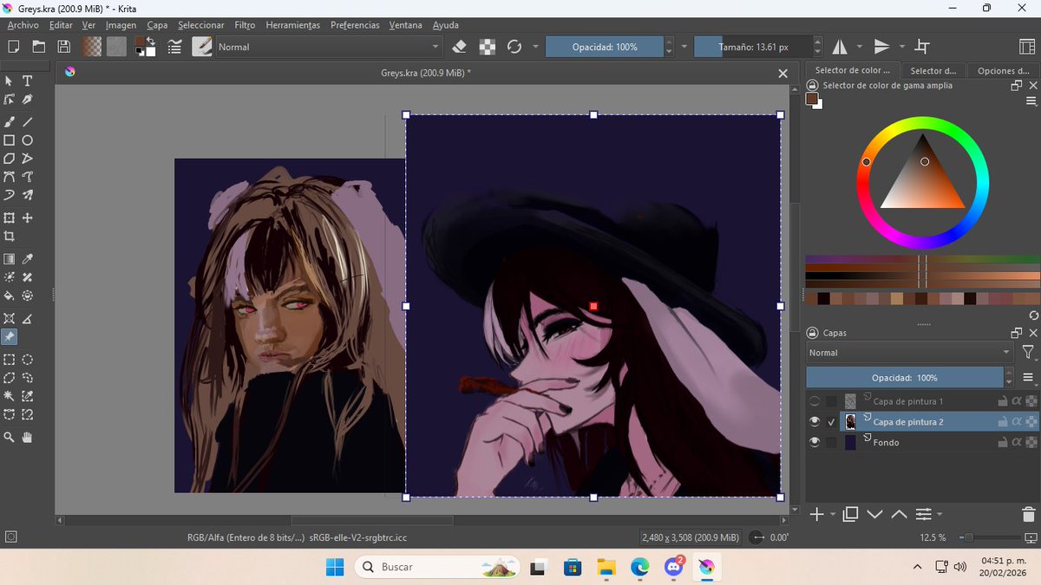Close the Greys.kra document tab
Viewport: 1041px width, 585px height.
pos(783,74)
